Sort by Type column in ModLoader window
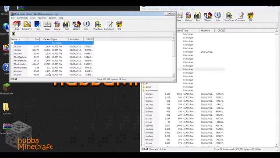This screenshot has width=280, height=158. pos(60,39)
